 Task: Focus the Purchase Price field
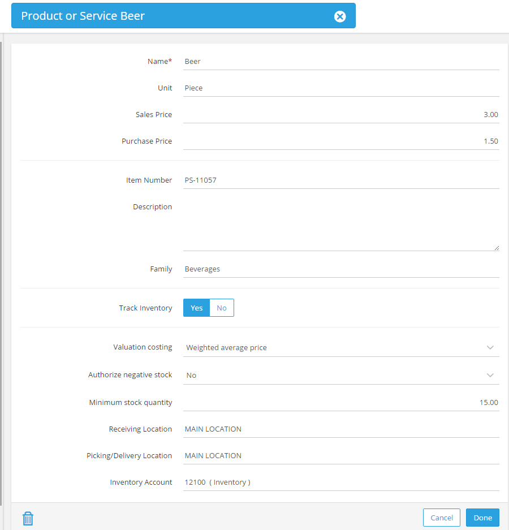pyautogui.click(x=341, y=141)
